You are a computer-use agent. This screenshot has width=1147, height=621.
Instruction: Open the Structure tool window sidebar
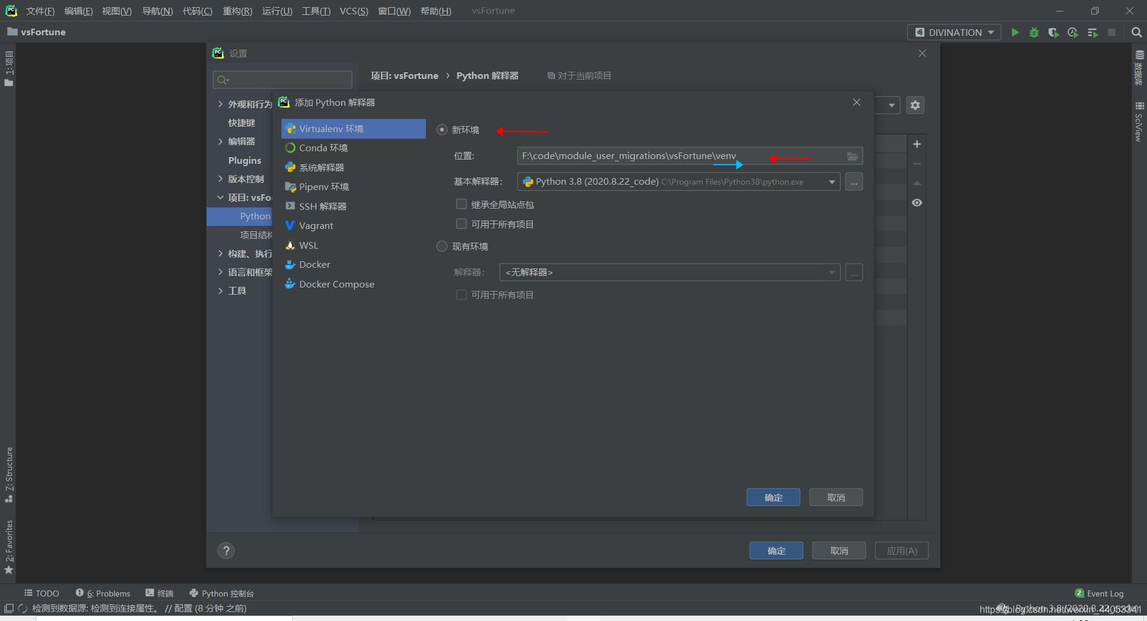[9, 475]
